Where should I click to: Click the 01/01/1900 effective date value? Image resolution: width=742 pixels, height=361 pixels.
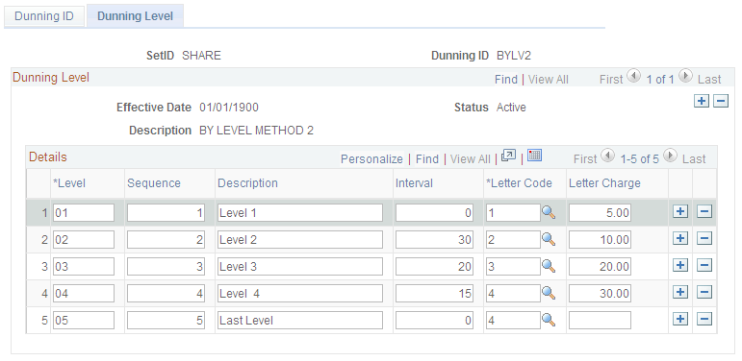click(228, 108)
